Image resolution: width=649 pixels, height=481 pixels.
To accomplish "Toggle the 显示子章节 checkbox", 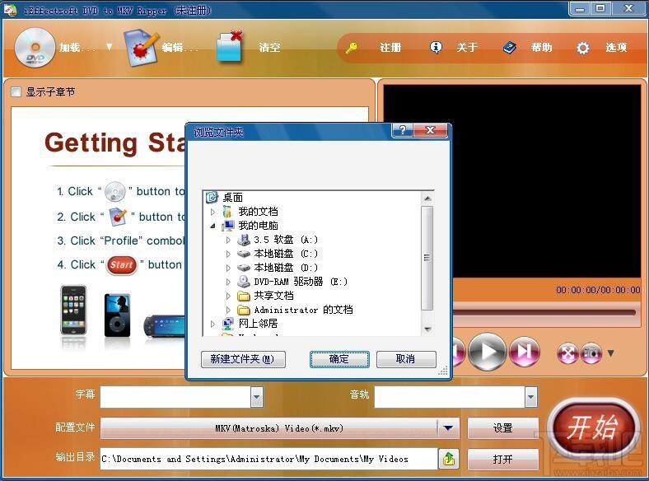I will coord(16,92).
